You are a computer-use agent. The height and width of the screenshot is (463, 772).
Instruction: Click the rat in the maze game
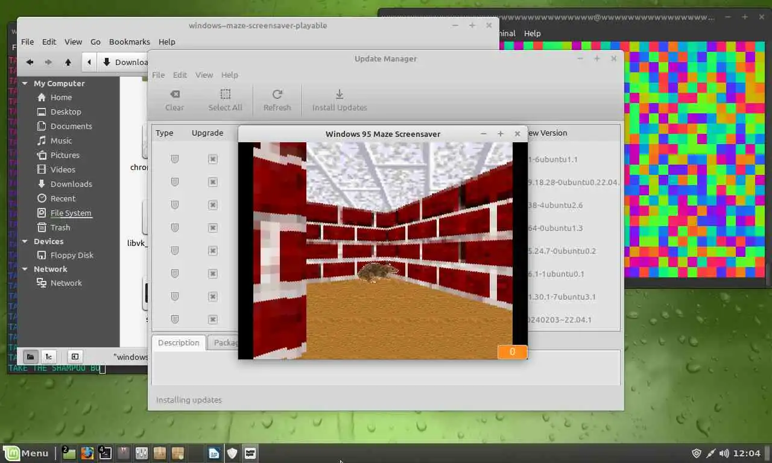(377, 272)
